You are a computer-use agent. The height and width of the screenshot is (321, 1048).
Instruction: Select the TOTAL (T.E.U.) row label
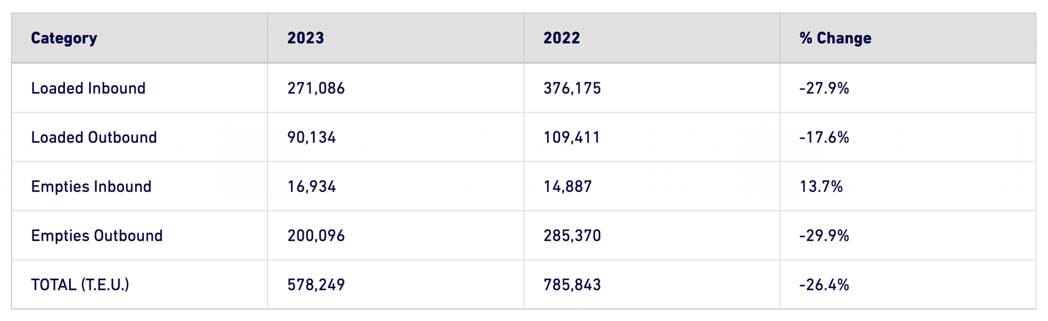pyautogui.click(x=80, y=285)
